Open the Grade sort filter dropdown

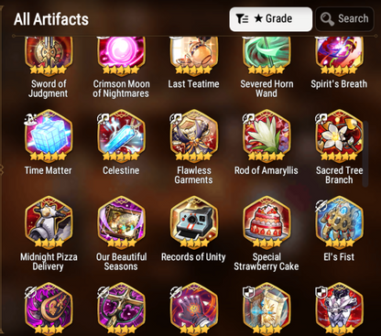pyautogui.click(x=271, y=19)
